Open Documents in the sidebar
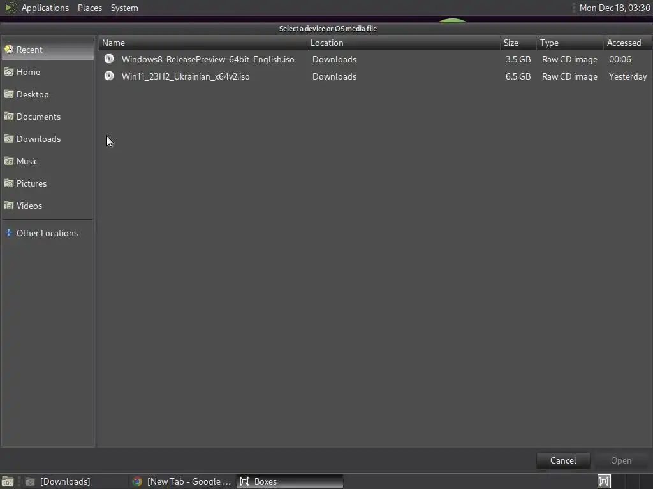The image size is (653, 489). 47,117
